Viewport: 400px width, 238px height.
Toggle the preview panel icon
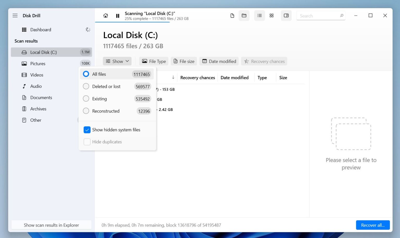[286, 16]
